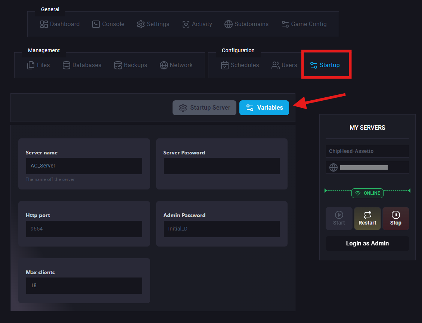Click the wifi icon in ONLINE badge
422x323 pixels.
(x=358, y=193)
